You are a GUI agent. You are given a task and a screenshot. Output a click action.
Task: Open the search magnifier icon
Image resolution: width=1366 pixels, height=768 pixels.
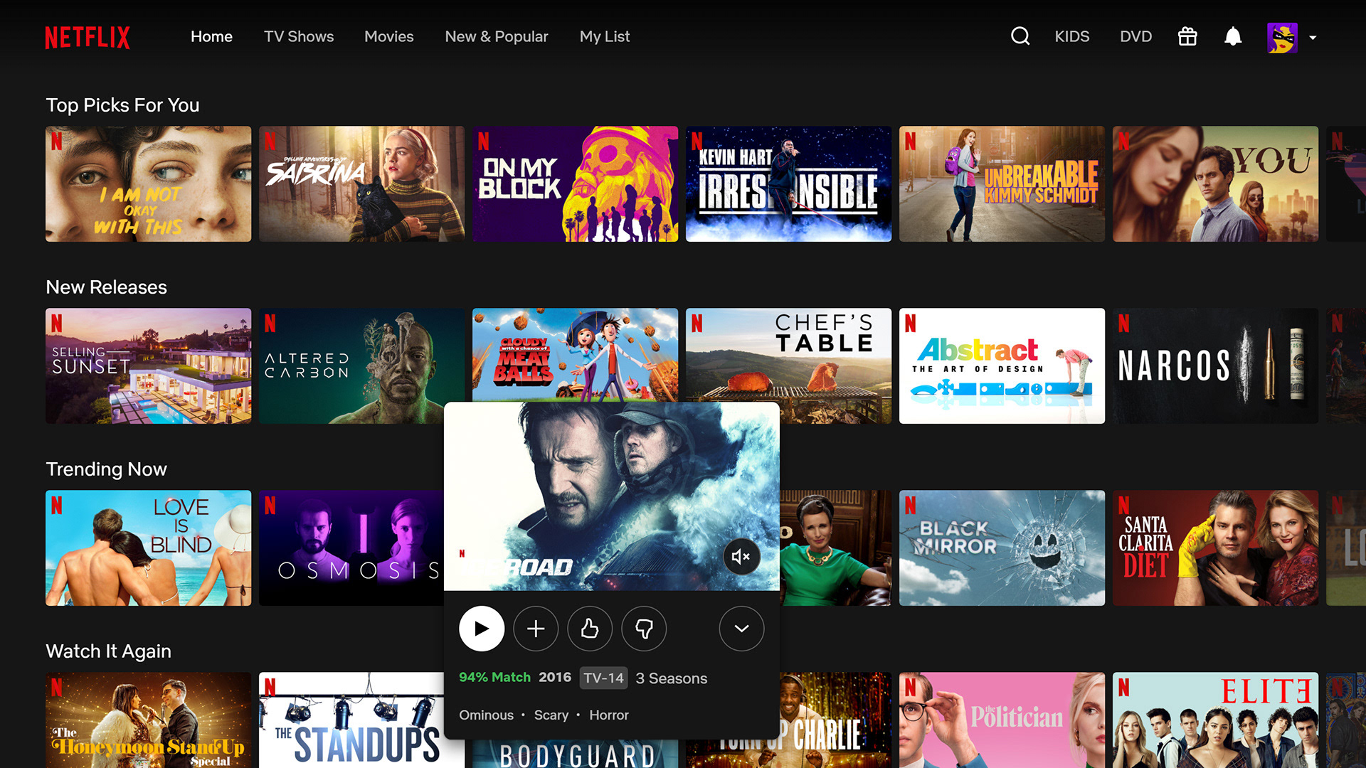(x=1020, y=36)
